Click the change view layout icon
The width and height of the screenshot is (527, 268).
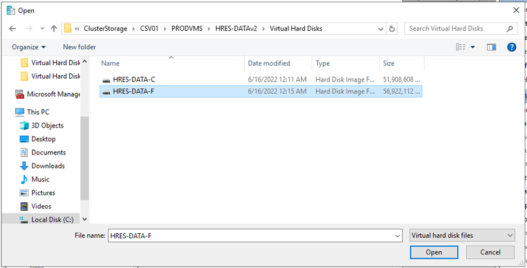click(x=461, y=47)
